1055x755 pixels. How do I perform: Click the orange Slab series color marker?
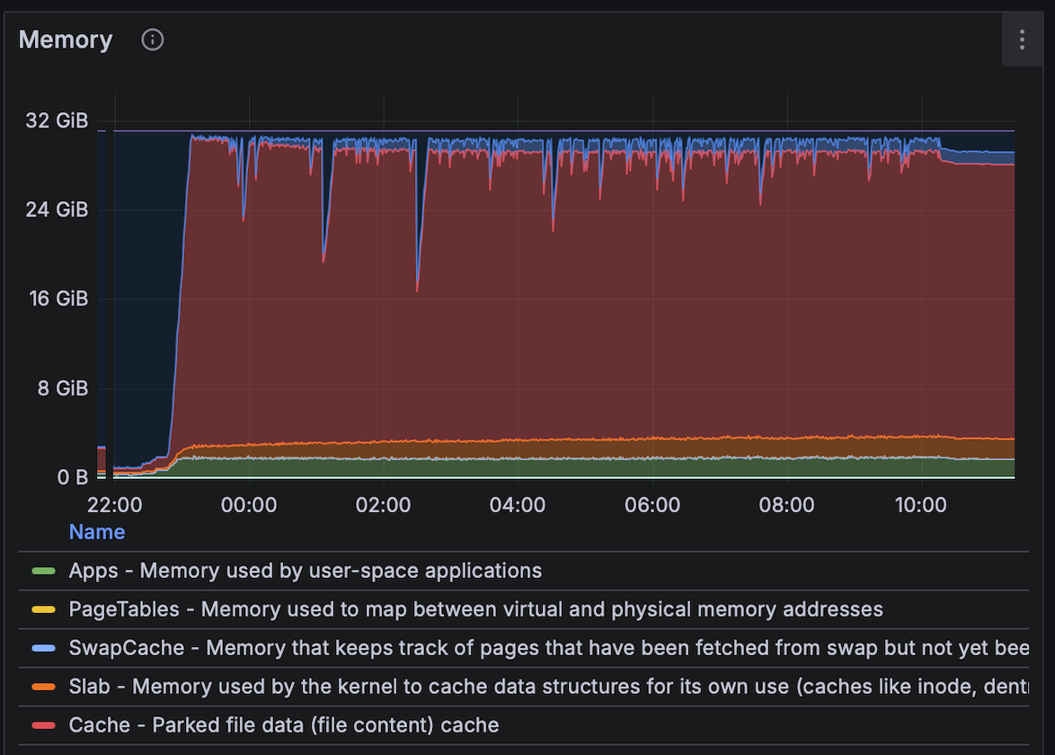(x=43, y=687)
